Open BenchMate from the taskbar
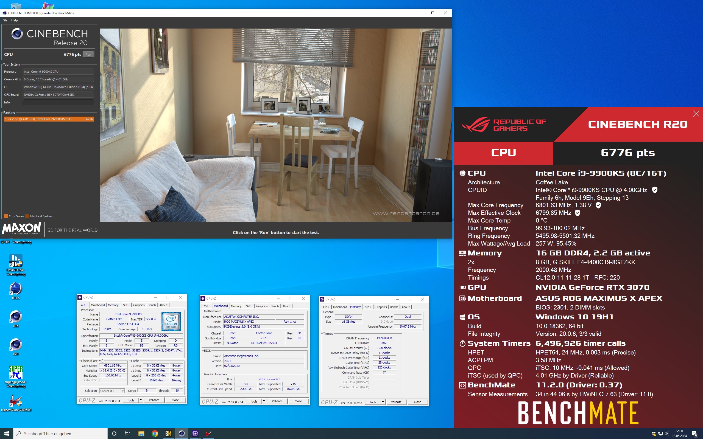The width and height of the screenshot is (703, 439). 168,434
